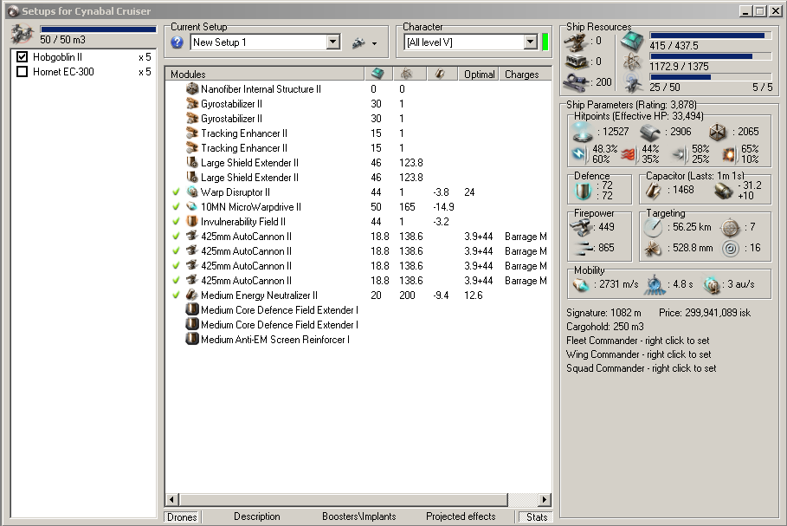Toggle the Warp Disruptor II active checkmark
Image resolution: width=787 pixels, height=526 pixels.
coord(176,192)
